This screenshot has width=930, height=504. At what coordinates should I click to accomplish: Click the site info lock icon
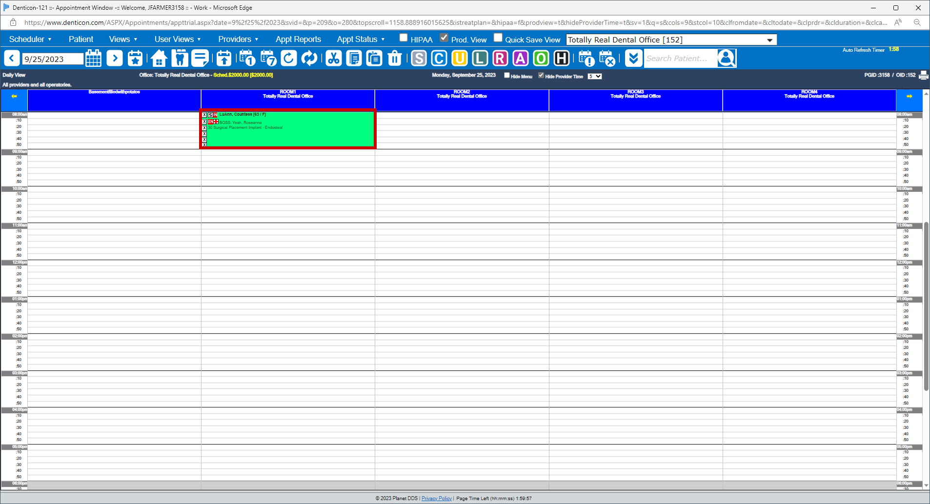tap(13, 22)
